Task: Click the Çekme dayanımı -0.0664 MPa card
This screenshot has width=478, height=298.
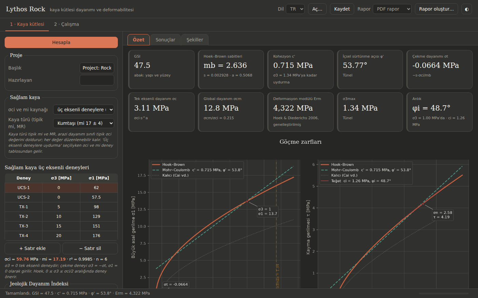Action: coord(440,69)
